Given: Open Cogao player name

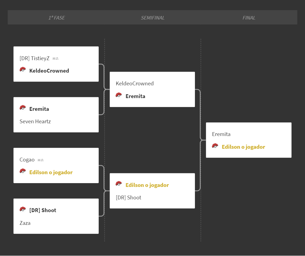Looking at the screenshot, I should pos(27,160).
